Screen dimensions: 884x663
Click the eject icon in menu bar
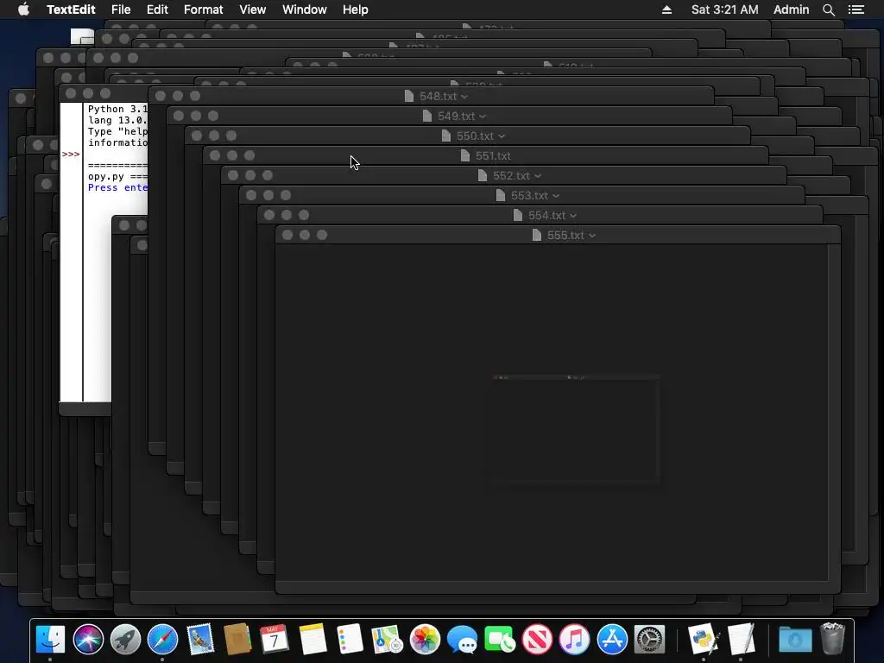[666, 9]
